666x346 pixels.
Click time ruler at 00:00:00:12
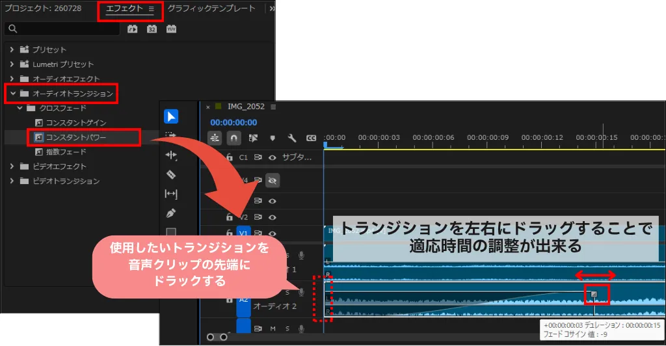click(x=542, y=137)
